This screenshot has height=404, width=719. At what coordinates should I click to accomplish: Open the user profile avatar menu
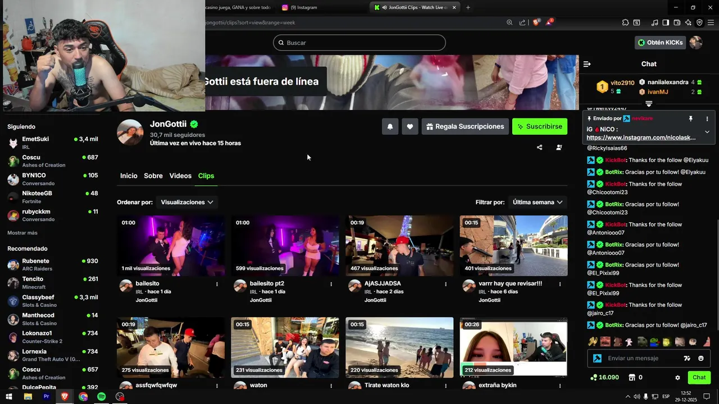(x=696, y=43)
